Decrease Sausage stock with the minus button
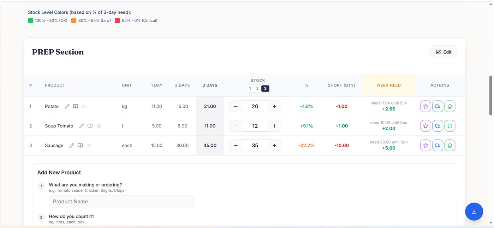This screenshot has height=228, width=494. pyautogui.click(x=236, y=145)
